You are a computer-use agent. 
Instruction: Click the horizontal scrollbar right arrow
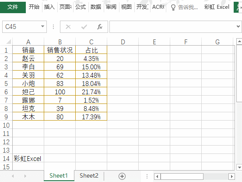tap(231, 176)
